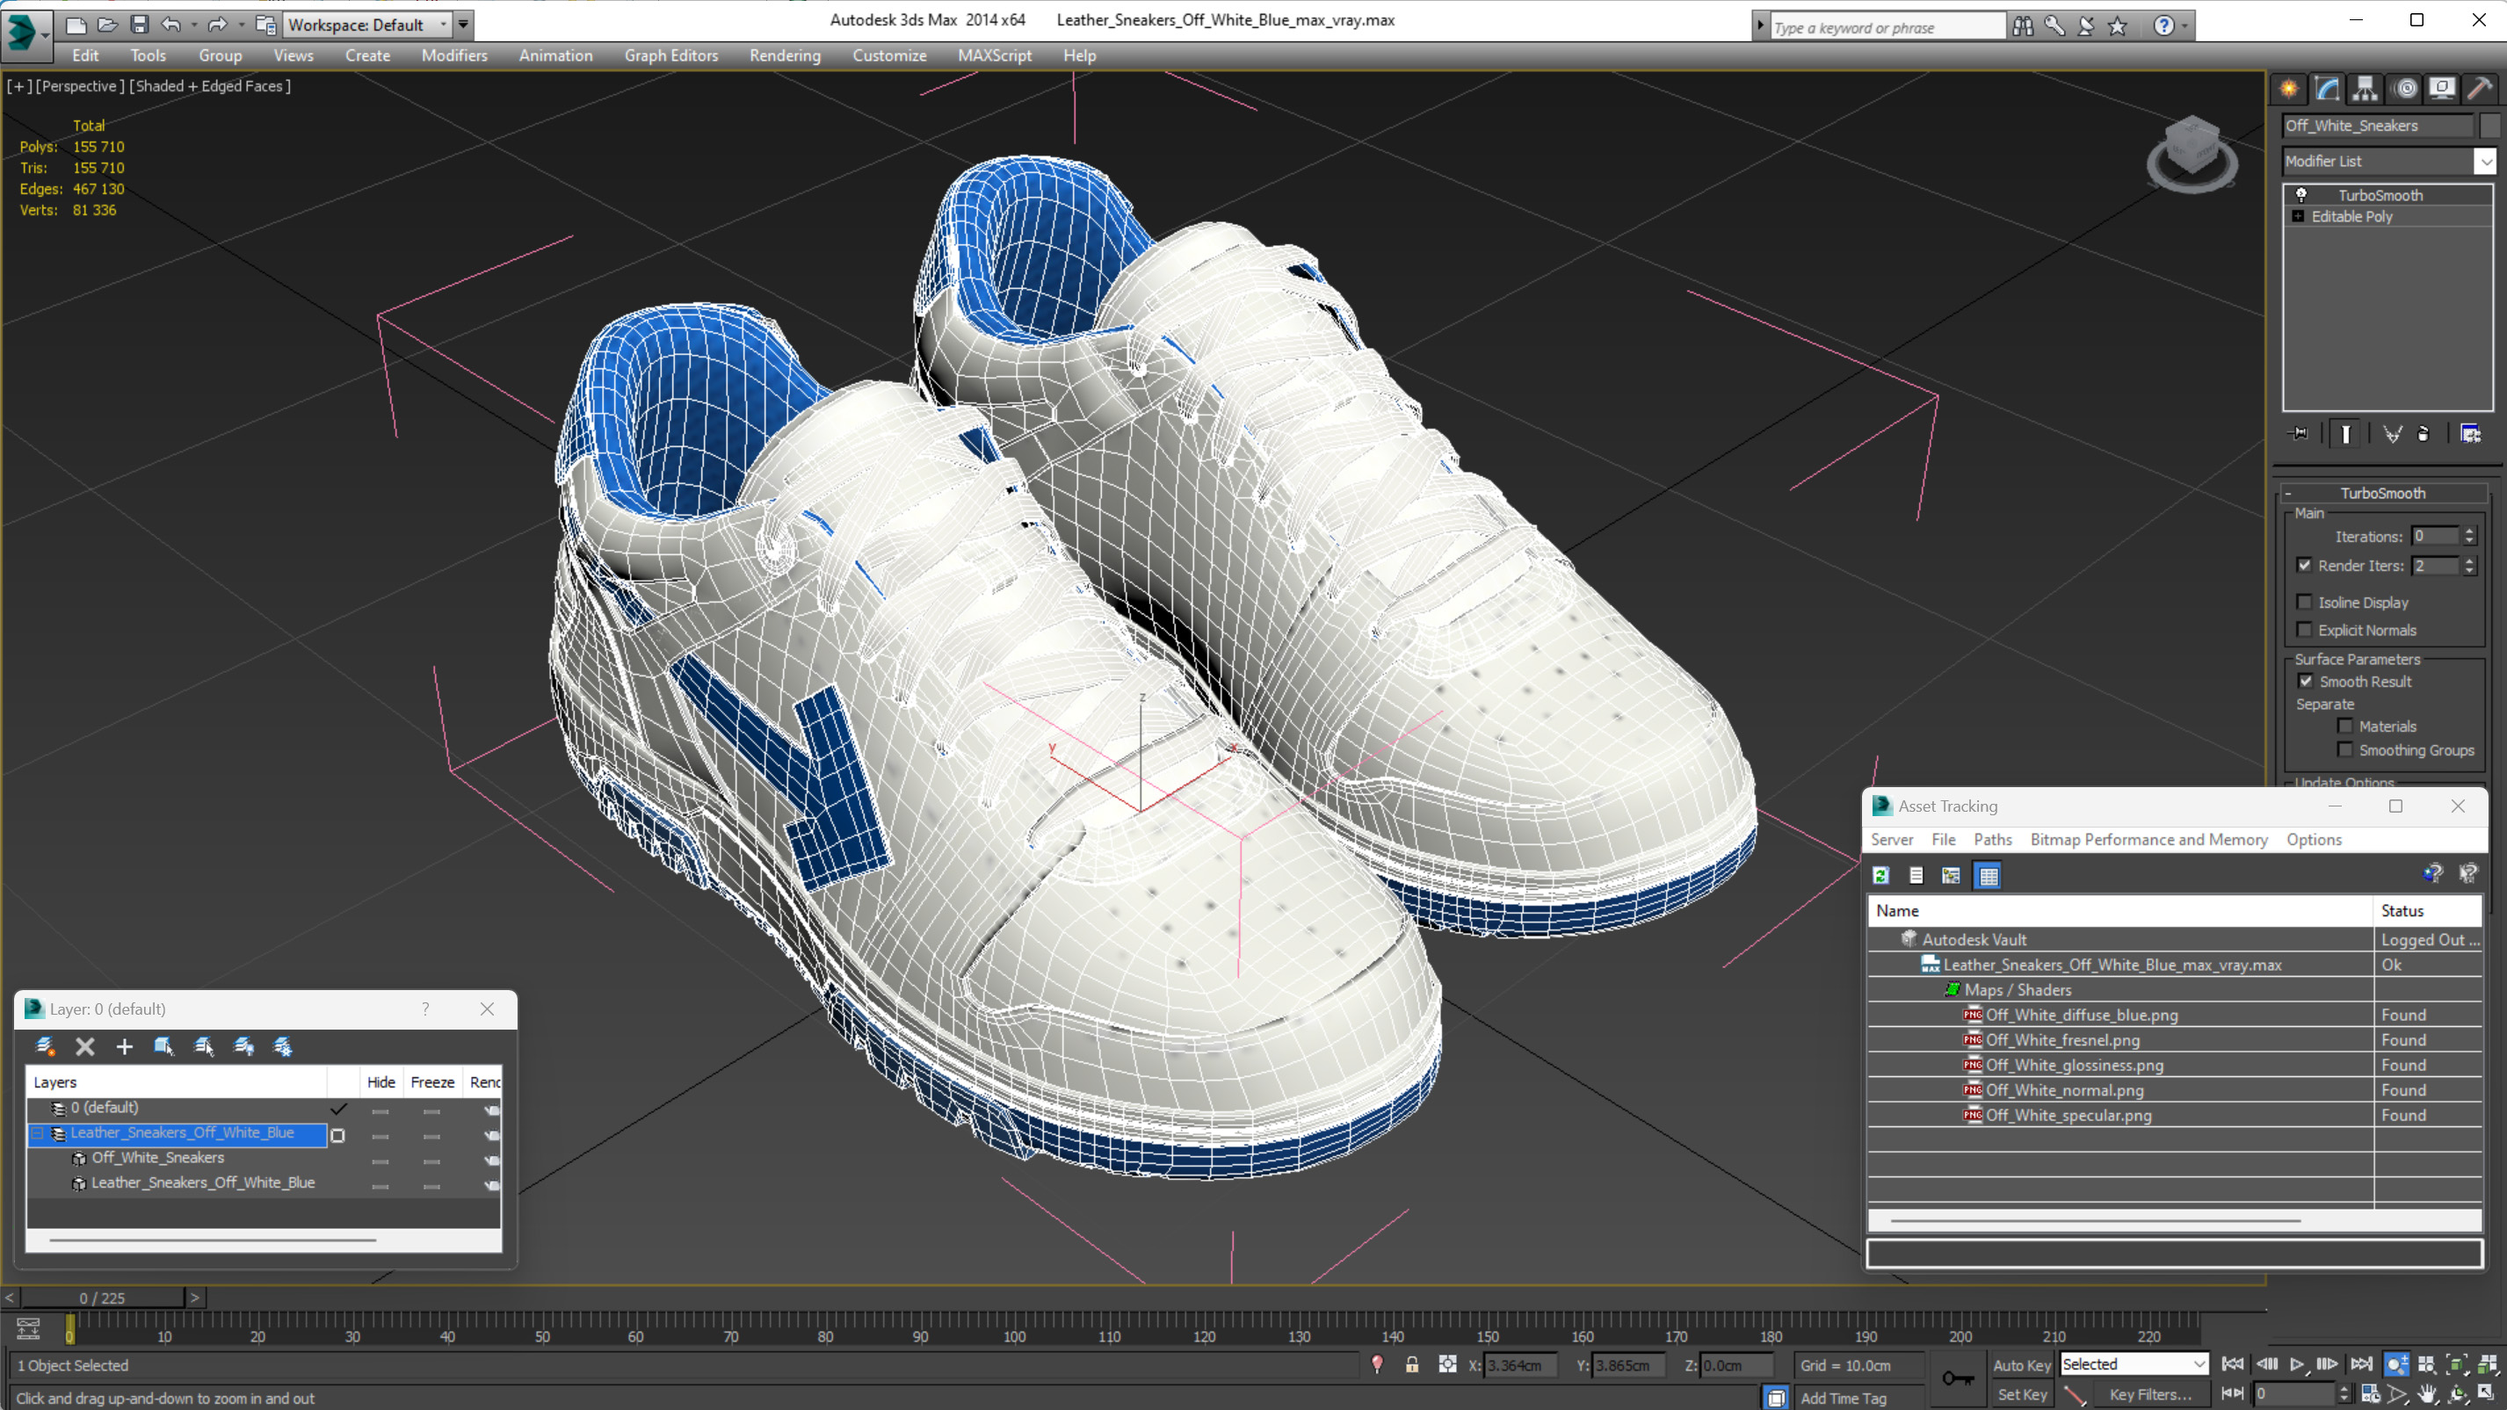Click Add Time Tag
2507x1410 pixels.
[x=1843, y=1399]
